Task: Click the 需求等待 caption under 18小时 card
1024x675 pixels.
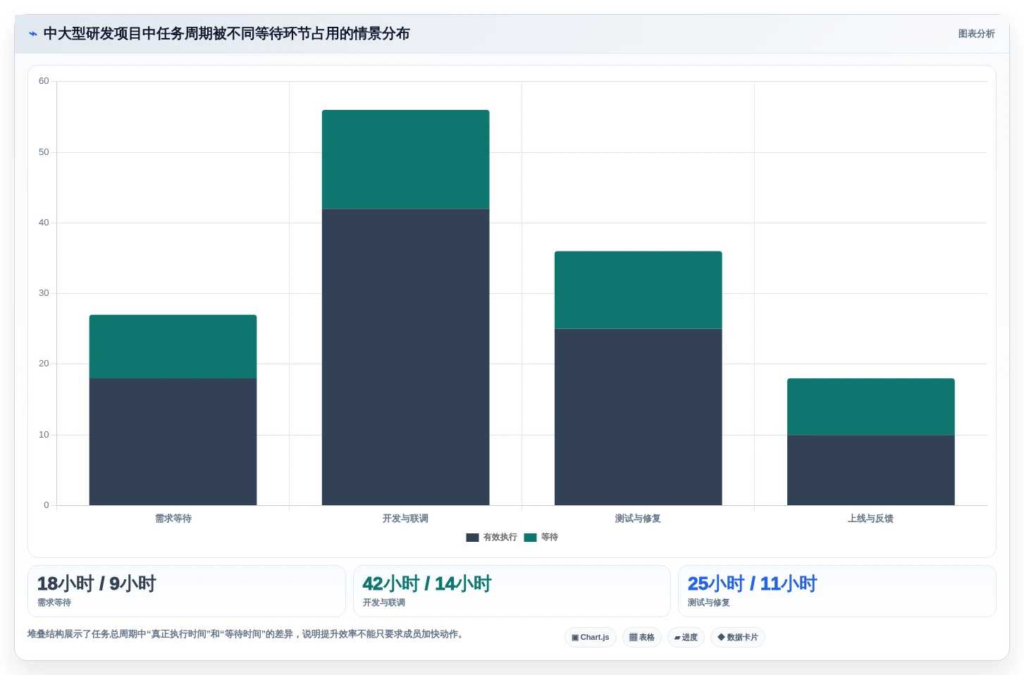Action: coord(54,602)
